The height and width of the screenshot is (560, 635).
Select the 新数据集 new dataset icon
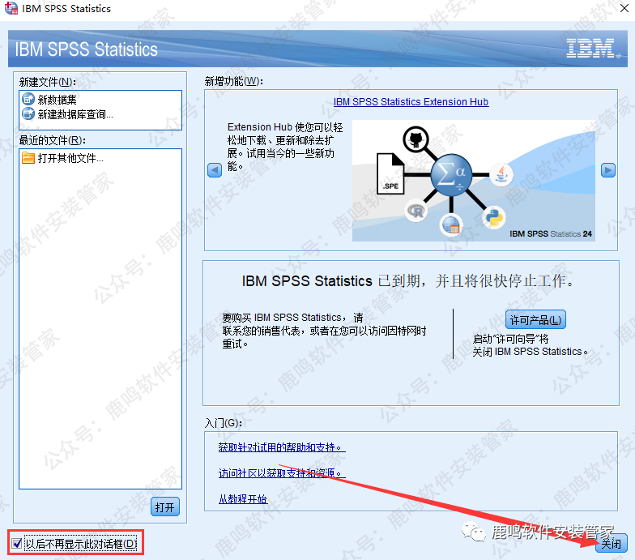[28, 99]
